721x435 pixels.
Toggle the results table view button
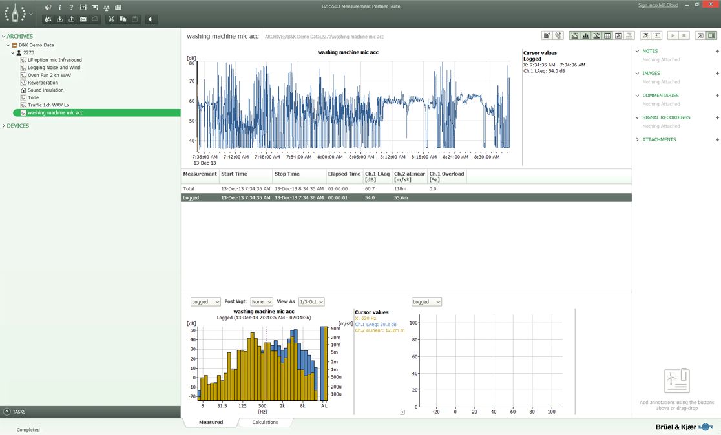[607, 36]
